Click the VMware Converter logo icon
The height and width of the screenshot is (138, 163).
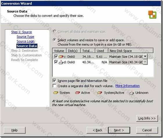click(x=152, y=15)
